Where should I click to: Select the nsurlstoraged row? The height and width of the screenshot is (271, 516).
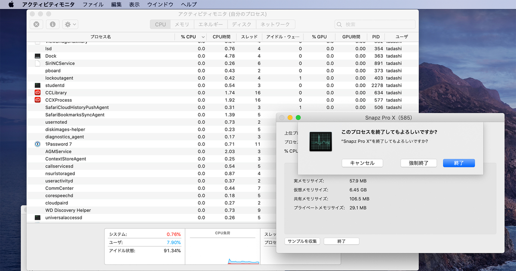tap(151, 174)
